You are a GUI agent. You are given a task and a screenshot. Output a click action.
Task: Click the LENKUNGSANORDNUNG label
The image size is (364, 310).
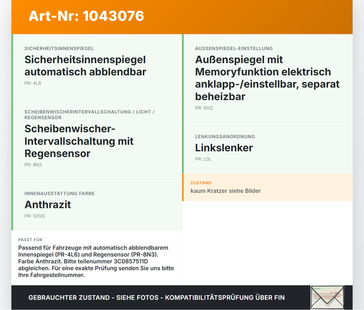tap(225, 137)
